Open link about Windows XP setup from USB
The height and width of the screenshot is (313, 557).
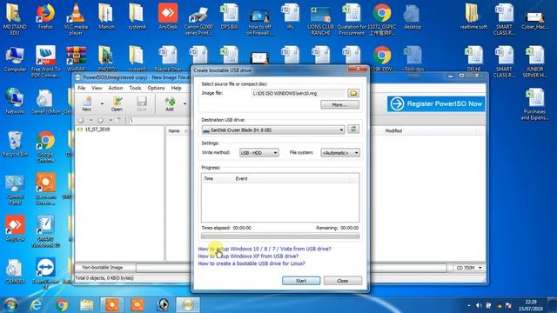point(248,256)
